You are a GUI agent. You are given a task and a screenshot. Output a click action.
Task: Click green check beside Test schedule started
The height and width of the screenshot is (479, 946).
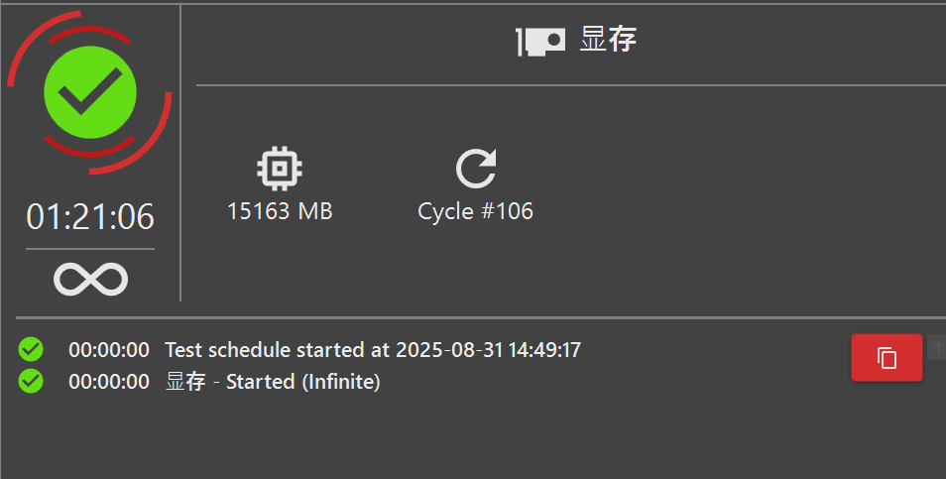tap(31, 349)
